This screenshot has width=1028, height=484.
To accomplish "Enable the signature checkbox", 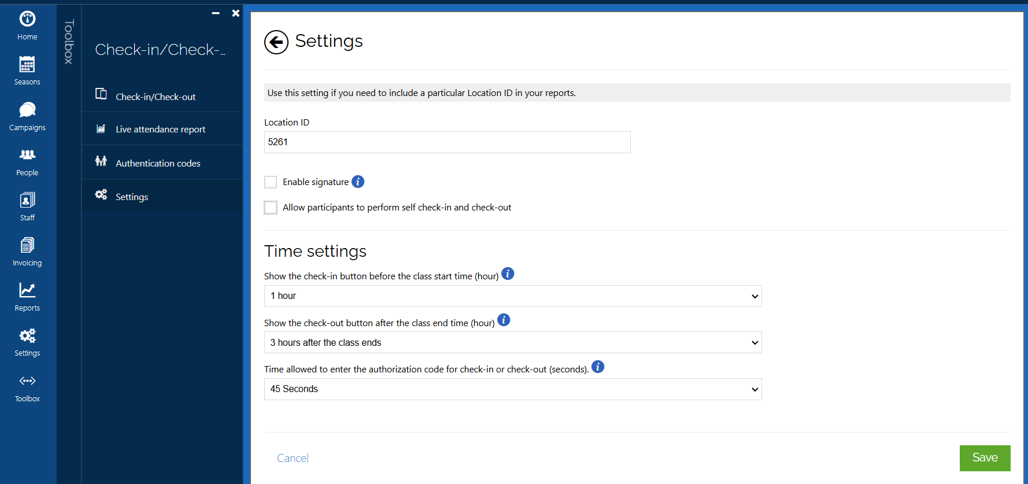I will click(271, 182).
